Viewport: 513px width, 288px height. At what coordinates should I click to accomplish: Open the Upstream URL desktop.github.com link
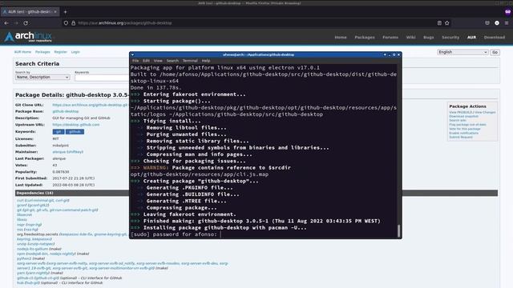[x=76, y=125]
